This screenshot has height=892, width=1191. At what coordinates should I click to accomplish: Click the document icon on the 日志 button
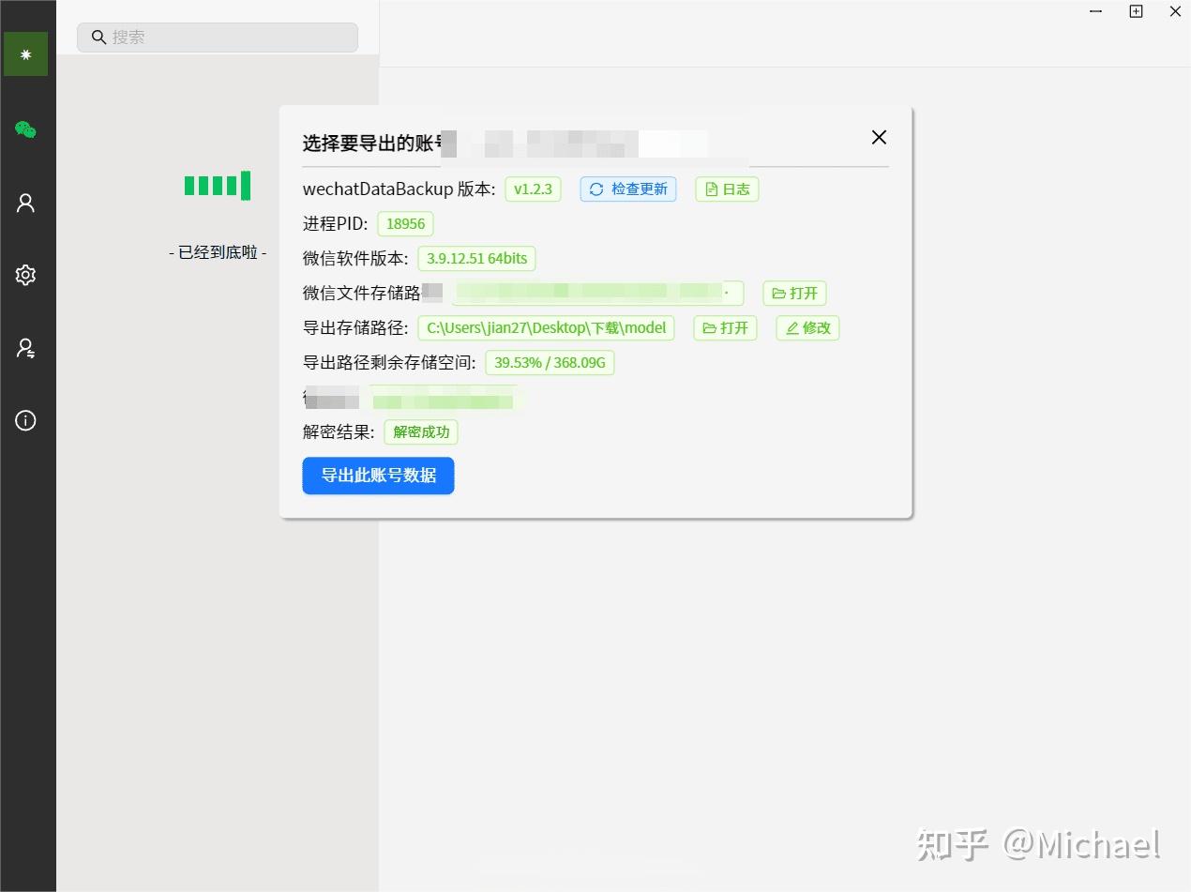coord(714,189)
